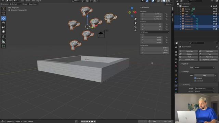Toggle the Animated checkbox
219x123 pixels.
(195, 81)
